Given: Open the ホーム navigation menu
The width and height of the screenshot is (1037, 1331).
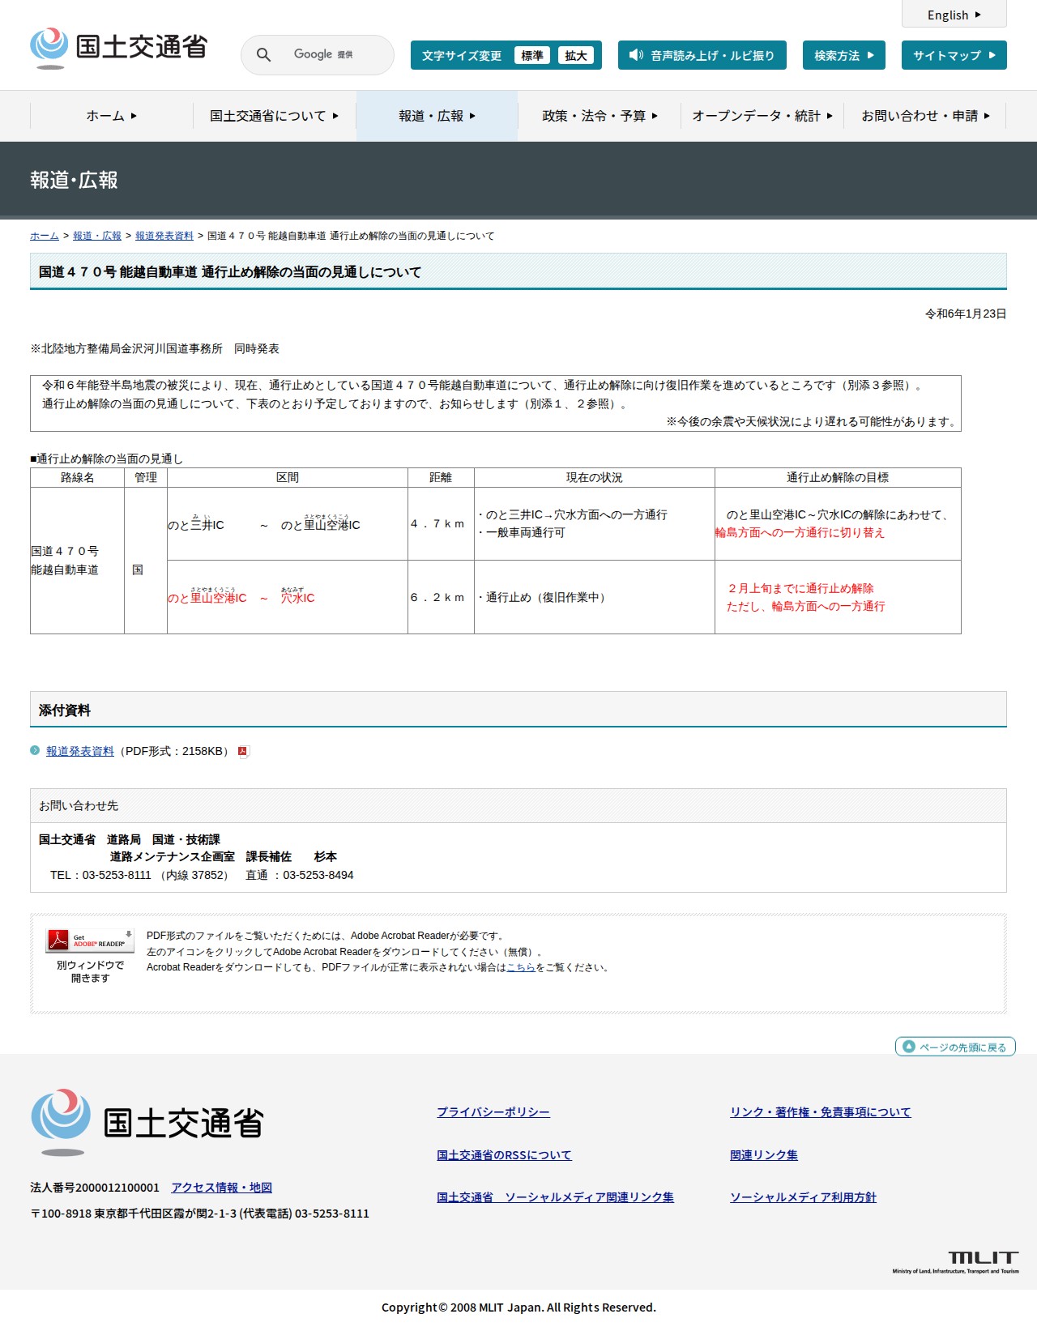Looking at the screenshot, I should pos(112,116).
